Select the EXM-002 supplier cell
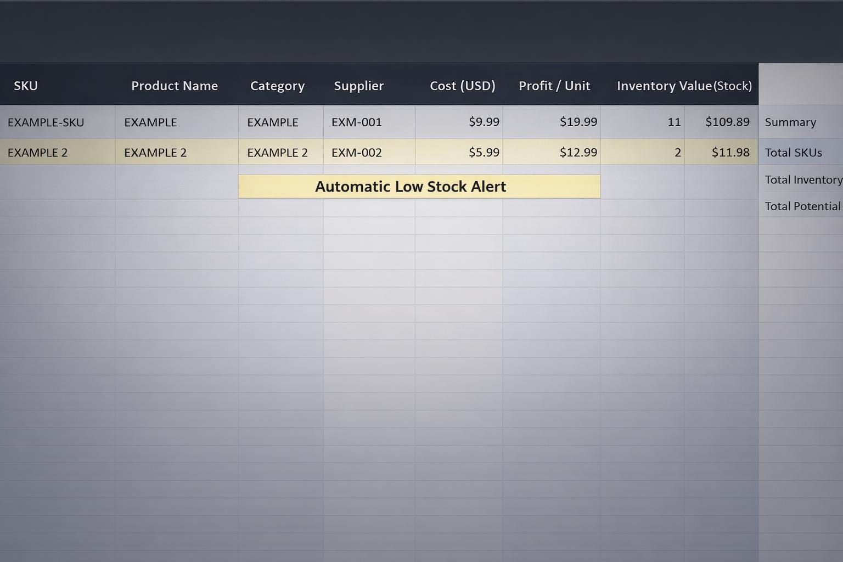The image size is (843, 562). click(x=369, y=152)
